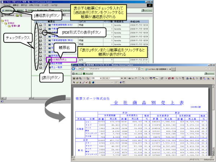Click the printer icon for 売上一覧表 row
Screen dimensions: 216x162
pyautogui.click(x=40, y=67)
